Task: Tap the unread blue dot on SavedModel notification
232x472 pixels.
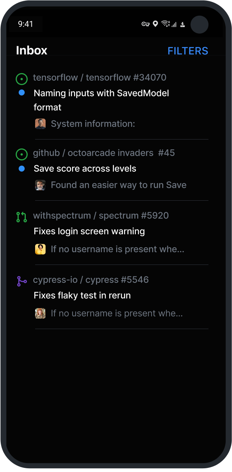Action: 22,93
